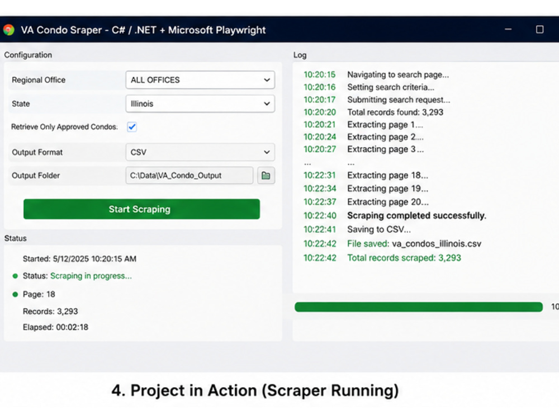Click the Elapsed: 00:02:18 line
Screen dimensions: 559x419
[55, 327]
